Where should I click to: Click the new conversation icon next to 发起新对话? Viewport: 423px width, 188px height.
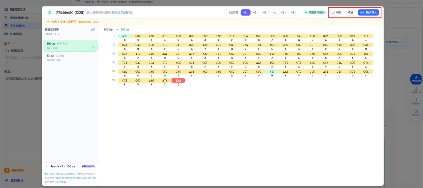click(x=6, y=10)
